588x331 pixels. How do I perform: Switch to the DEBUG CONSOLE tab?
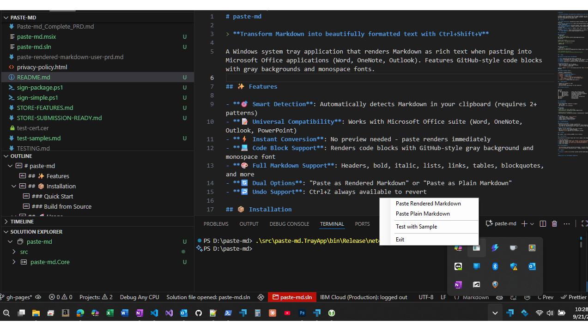[289, 224]
